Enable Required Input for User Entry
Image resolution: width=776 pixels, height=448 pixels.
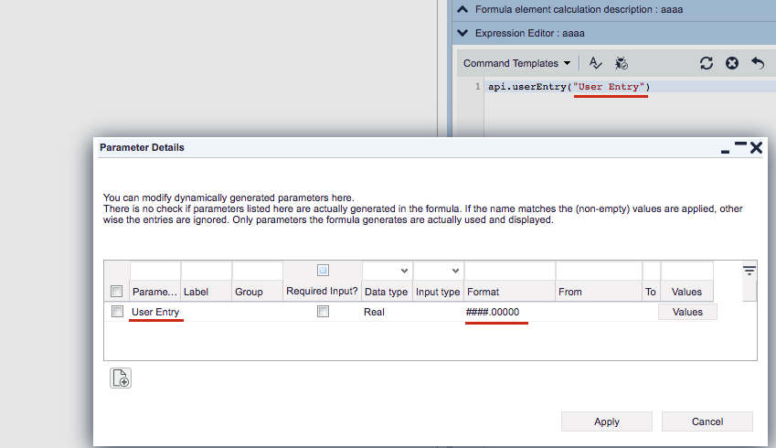pyautogui.click(x=323, y=312)
